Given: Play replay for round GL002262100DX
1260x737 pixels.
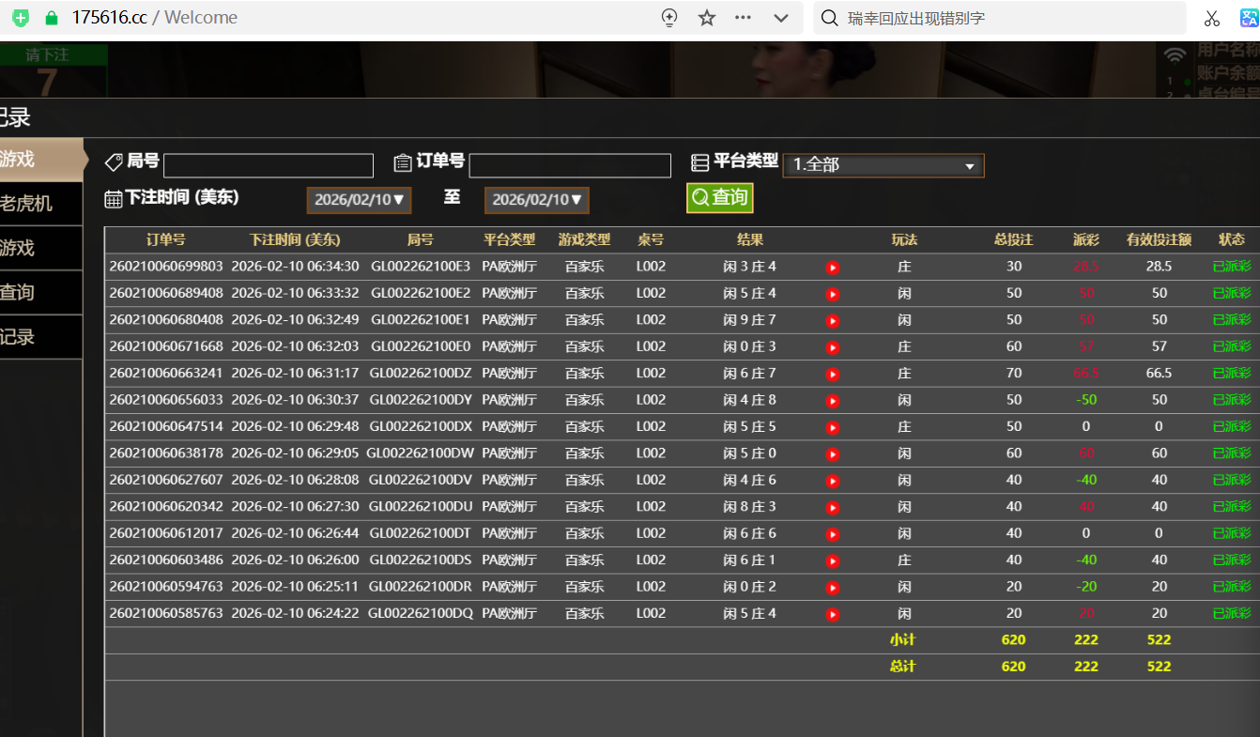Looking at the screenshot, I should click(832, 427).
